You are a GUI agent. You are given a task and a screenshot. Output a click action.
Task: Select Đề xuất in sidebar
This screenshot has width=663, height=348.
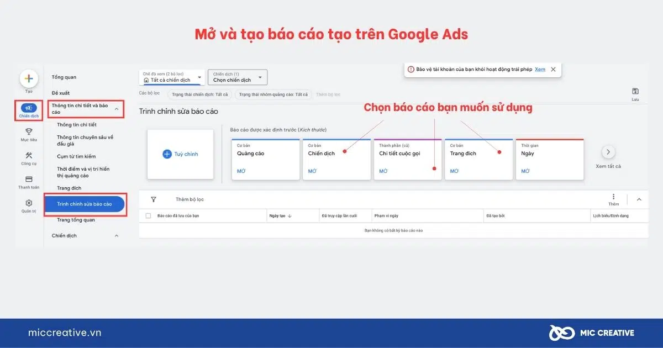tap(61, 93)
